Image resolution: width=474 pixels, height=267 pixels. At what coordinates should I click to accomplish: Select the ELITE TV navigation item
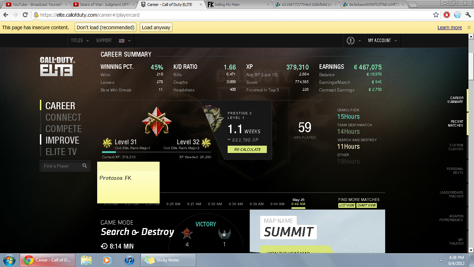click(61, 152)
